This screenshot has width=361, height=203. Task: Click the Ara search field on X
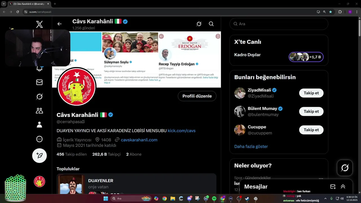pos(279,24)
